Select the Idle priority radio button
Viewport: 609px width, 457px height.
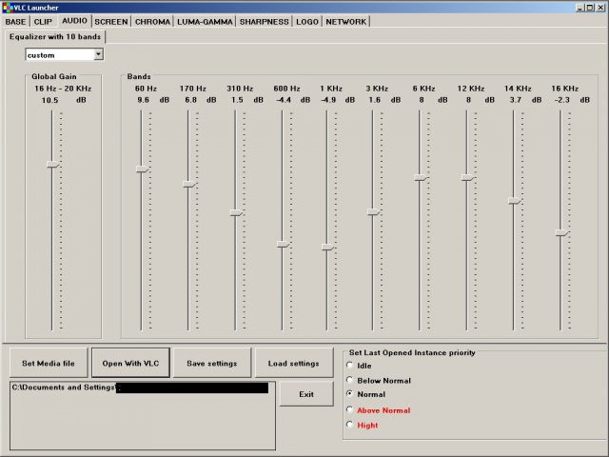click(x=349, y=366)
